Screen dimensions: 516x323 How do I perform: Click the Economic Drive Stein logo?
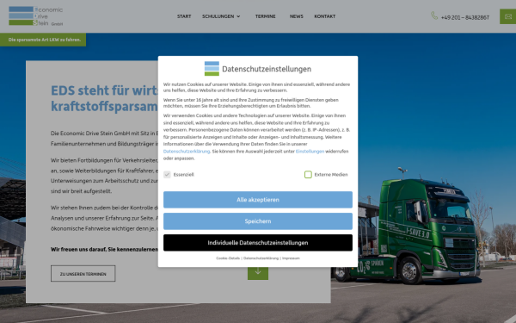tap(36, 16)
